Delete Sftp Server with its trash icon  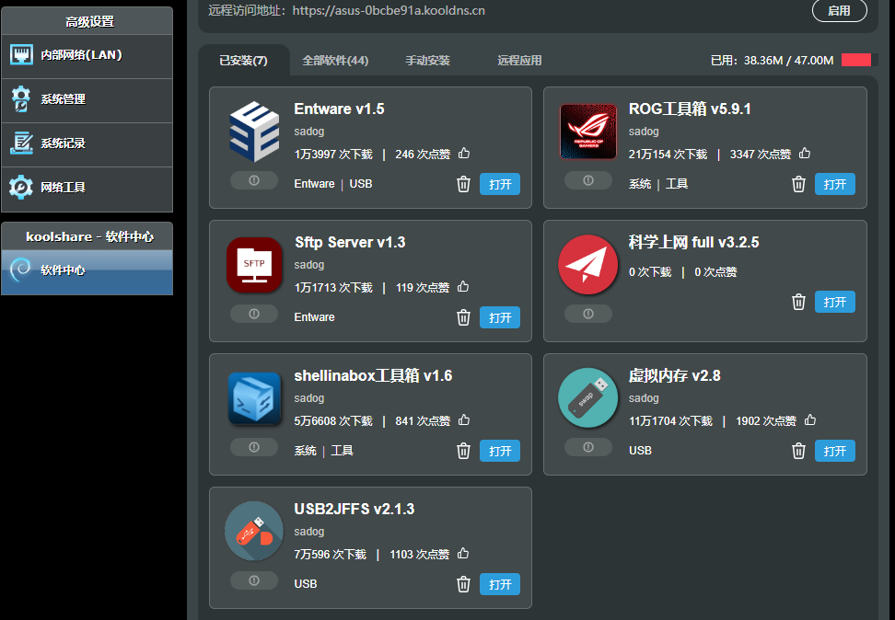463,317
